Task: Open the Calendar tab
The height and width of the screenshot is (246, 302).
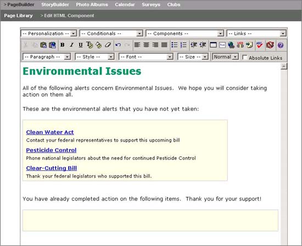Action: [125, 4]
